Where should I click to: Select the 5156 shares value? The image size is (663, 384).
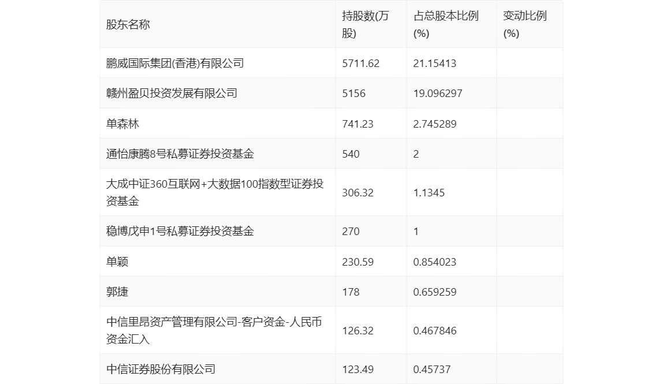[x=353, y=94]
